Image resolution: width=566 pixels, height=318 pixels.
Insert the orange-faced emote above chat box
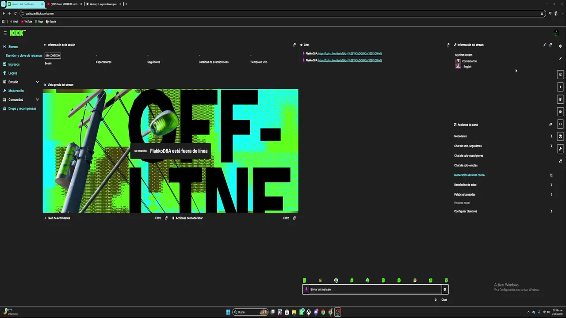point(415,280)
